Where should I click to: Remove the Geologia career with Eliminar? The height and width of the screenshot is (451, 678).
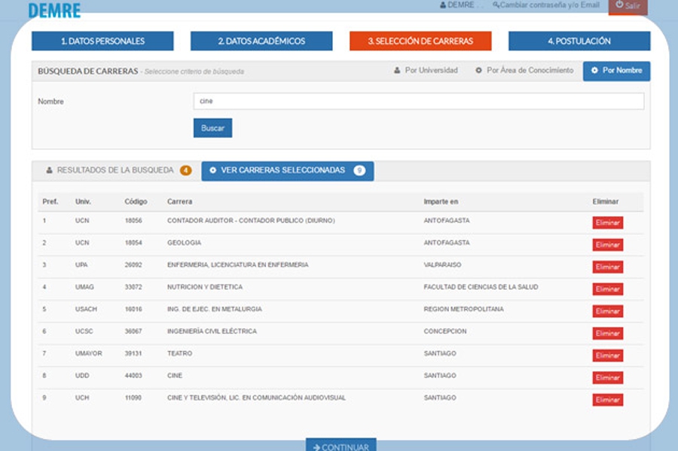click(607, 245)
